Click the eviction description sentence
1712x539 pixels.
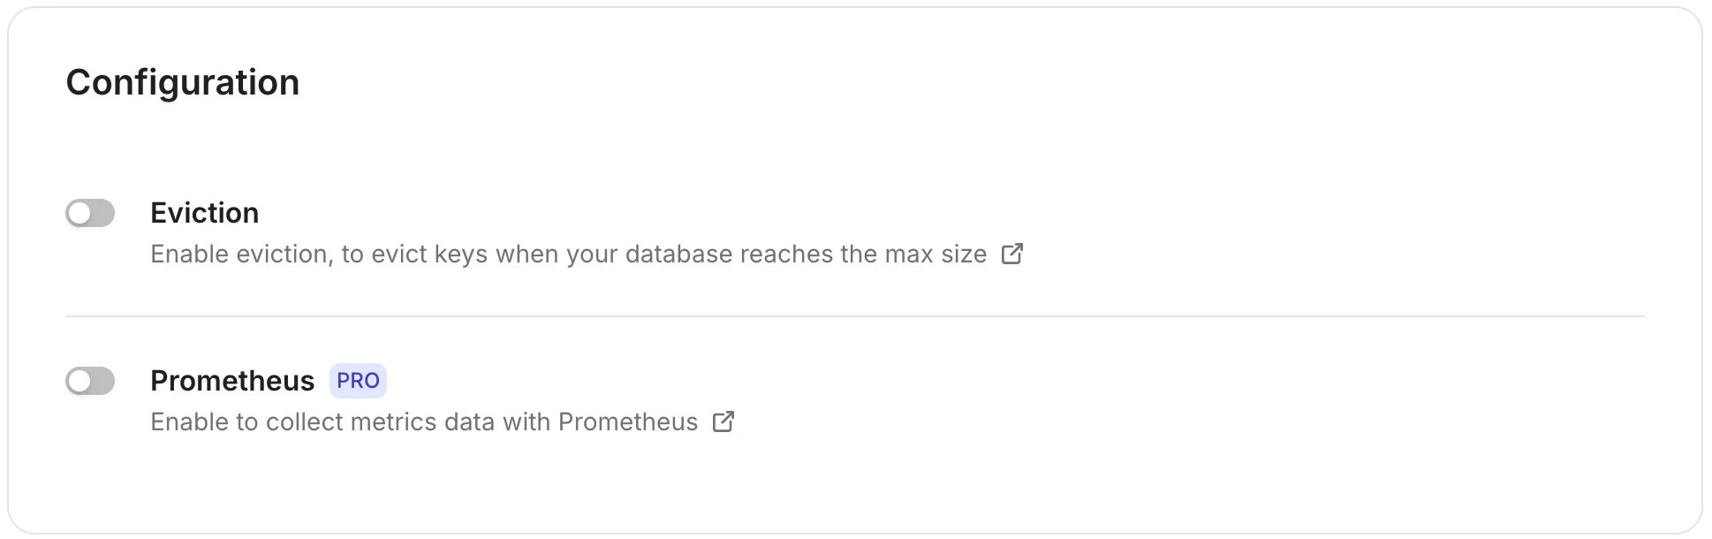tap(570, 254)
